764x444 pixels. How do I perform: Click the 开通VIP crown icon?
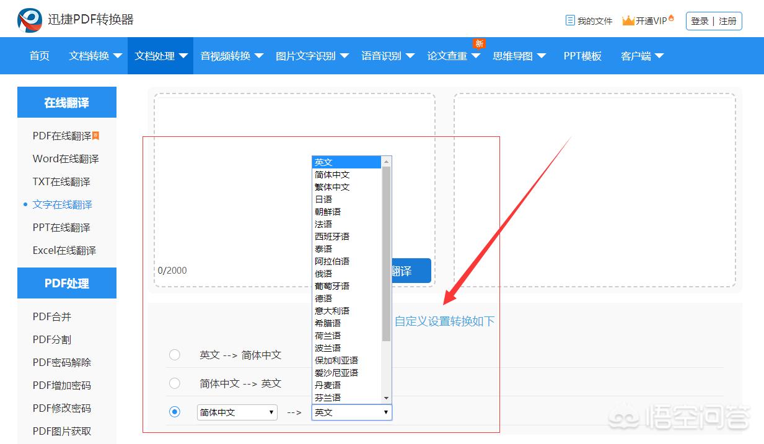click(x=628, y=20)
